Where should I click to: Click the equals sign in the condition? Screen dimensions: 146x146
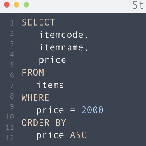pyautogui.click(x=73, y=110)
